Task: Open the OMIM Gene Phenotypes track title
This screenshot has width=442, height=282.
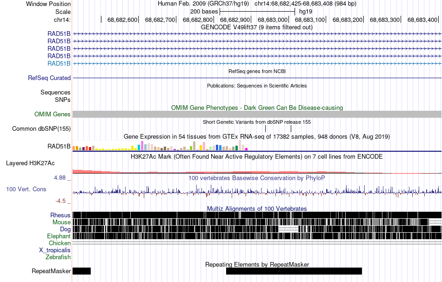Action: [x=257, y=107]
